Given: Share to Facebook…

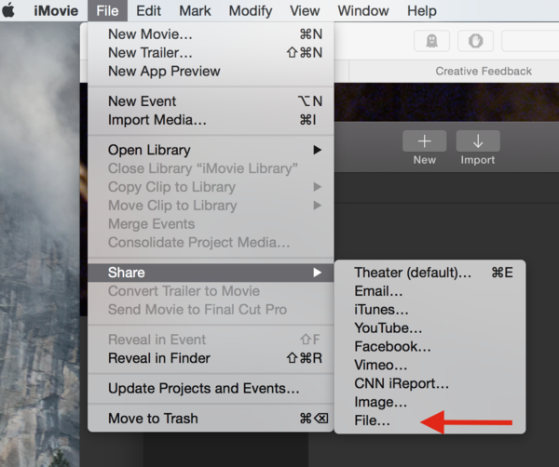Looking at the screenshot, I should [x=429, y=347].
